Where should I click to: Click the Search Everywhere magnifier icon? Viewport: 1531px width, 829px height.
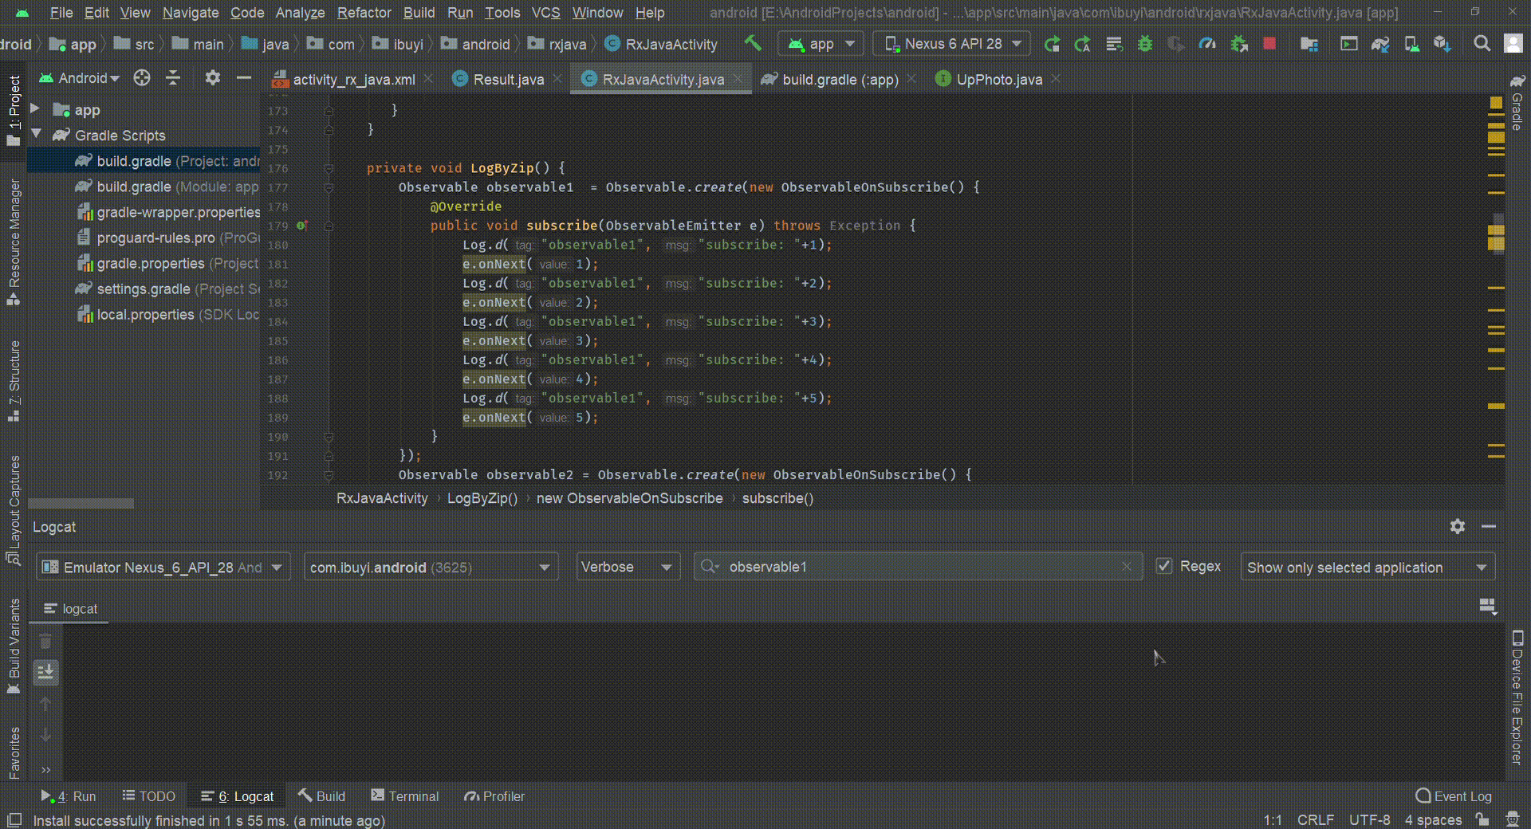(1482, 44)
